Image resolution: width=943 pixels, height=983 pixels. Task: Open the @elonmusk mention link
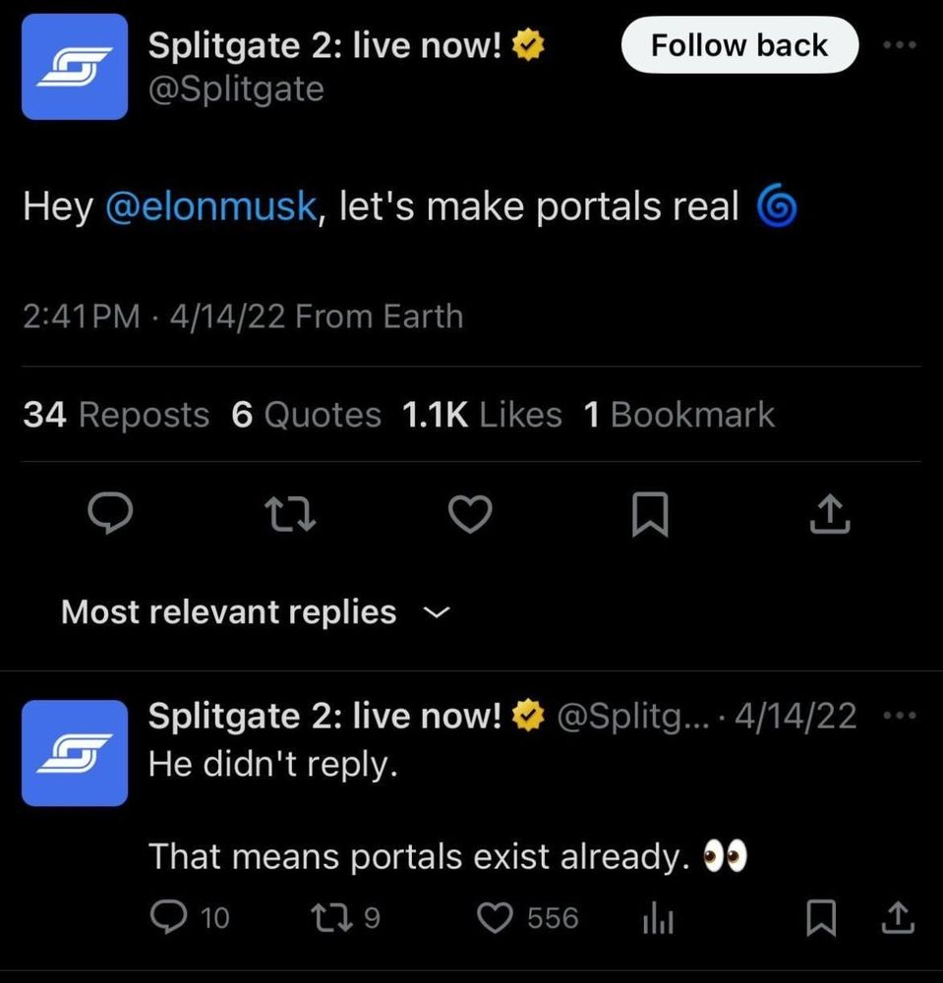[x=210, y=206]
